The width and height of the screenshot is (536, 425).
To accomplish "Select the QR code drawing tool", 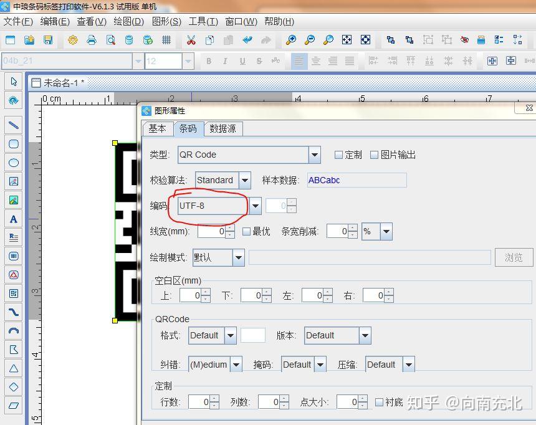I will click(x=14, y=294).
